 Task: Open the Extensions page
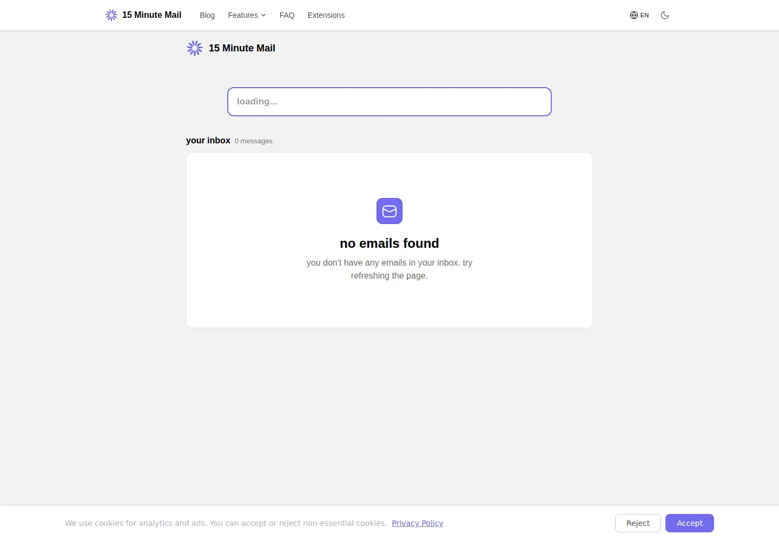326,15
